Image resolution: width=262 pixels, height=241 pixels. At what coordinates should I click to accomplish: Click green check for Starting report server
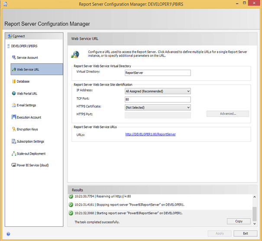coord(71,213)
